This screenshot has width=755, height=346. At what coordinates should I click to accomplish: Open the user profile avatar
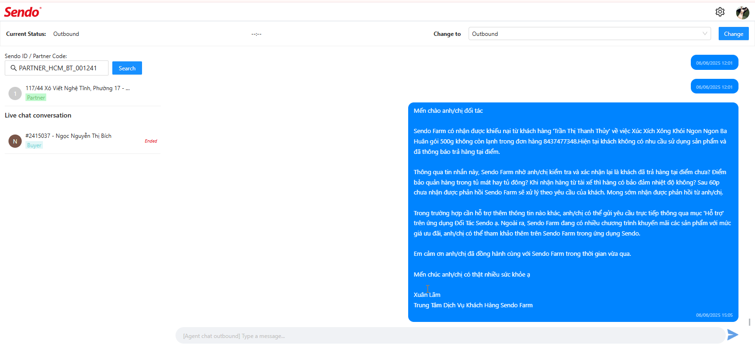[x=743, y=12]
